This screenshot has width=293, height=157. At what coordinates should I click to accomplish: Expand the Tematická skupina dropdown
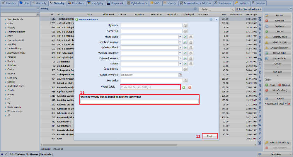[x=180, y=42]
